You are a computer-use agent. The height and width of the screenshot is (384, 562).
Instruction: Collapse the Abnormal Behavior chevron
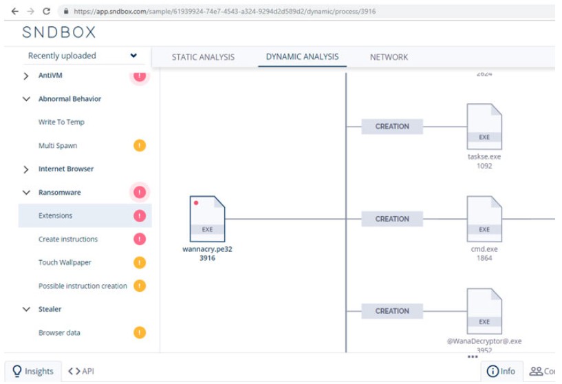tap(26, 98)
